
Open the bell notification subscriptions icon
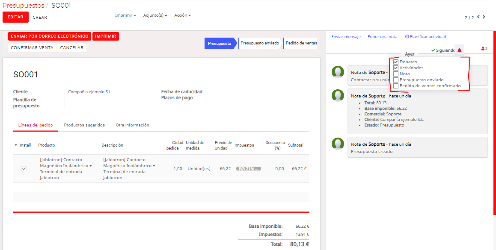coord(459,50)
